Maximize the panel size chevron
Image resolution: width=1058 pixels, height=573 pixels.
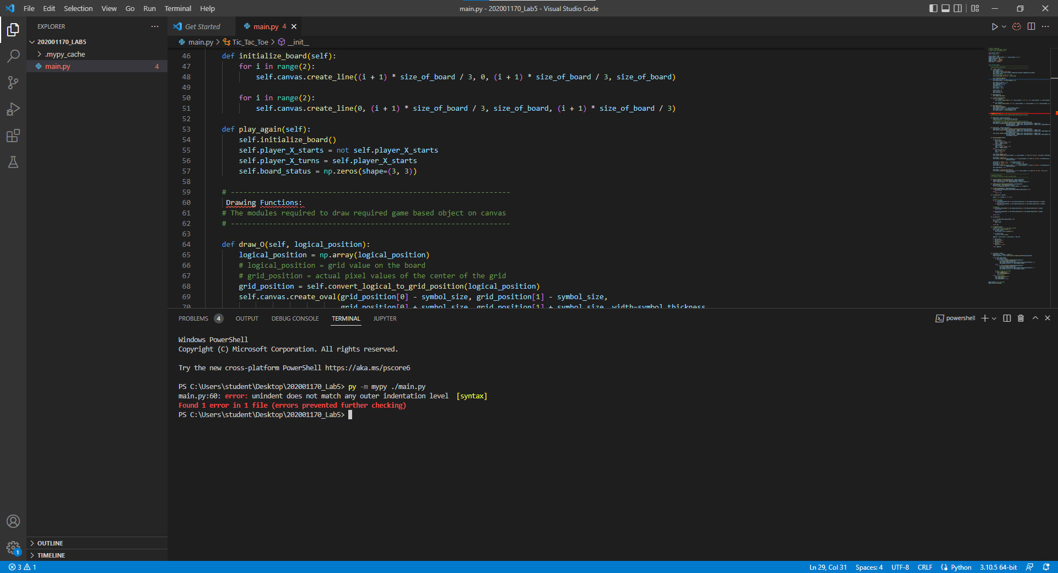click(1035, 318)
